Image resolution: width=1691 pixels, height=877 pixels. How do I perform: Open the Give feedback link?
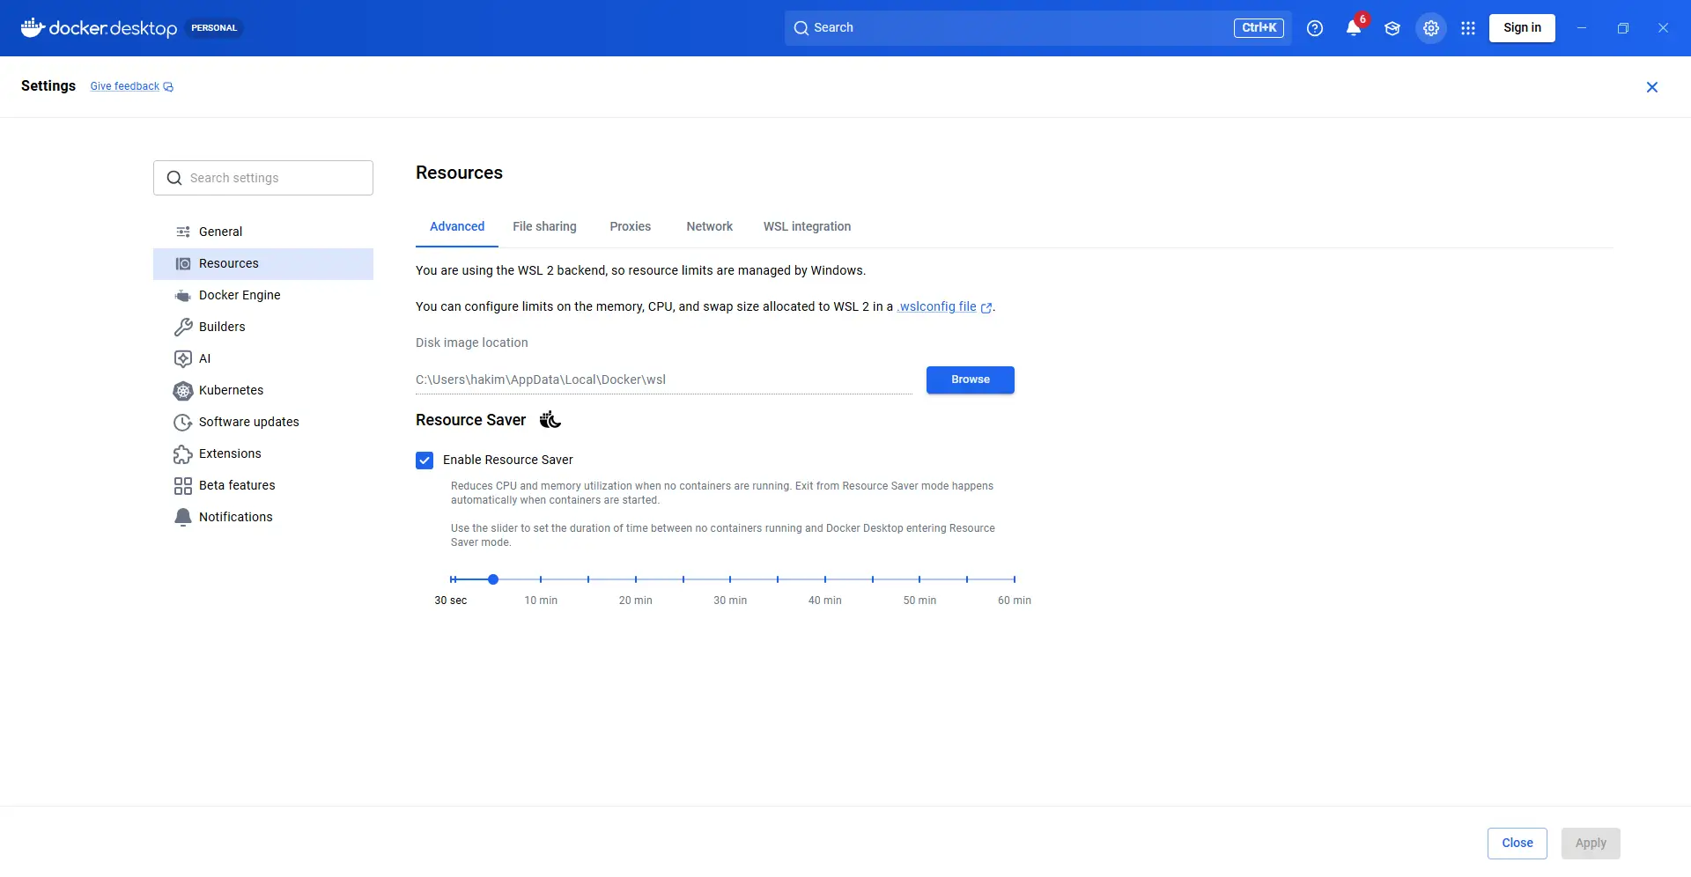(125, 86)
